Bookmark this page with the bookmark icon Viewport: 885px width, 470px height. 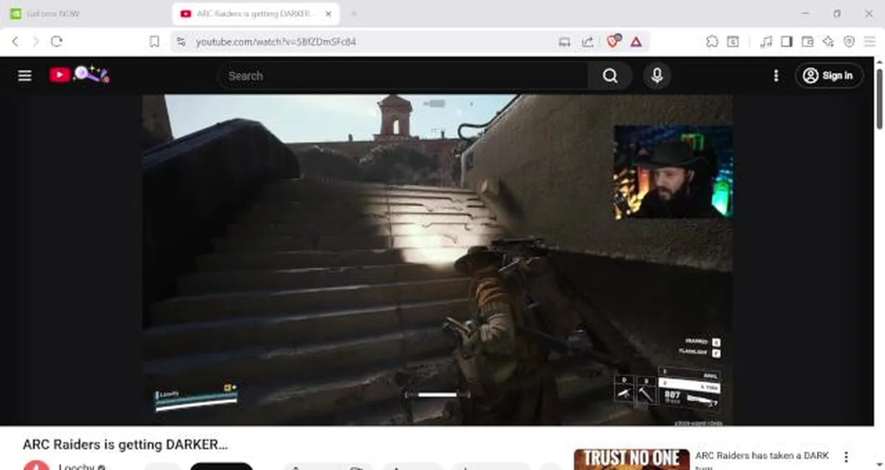pos(154,42)
